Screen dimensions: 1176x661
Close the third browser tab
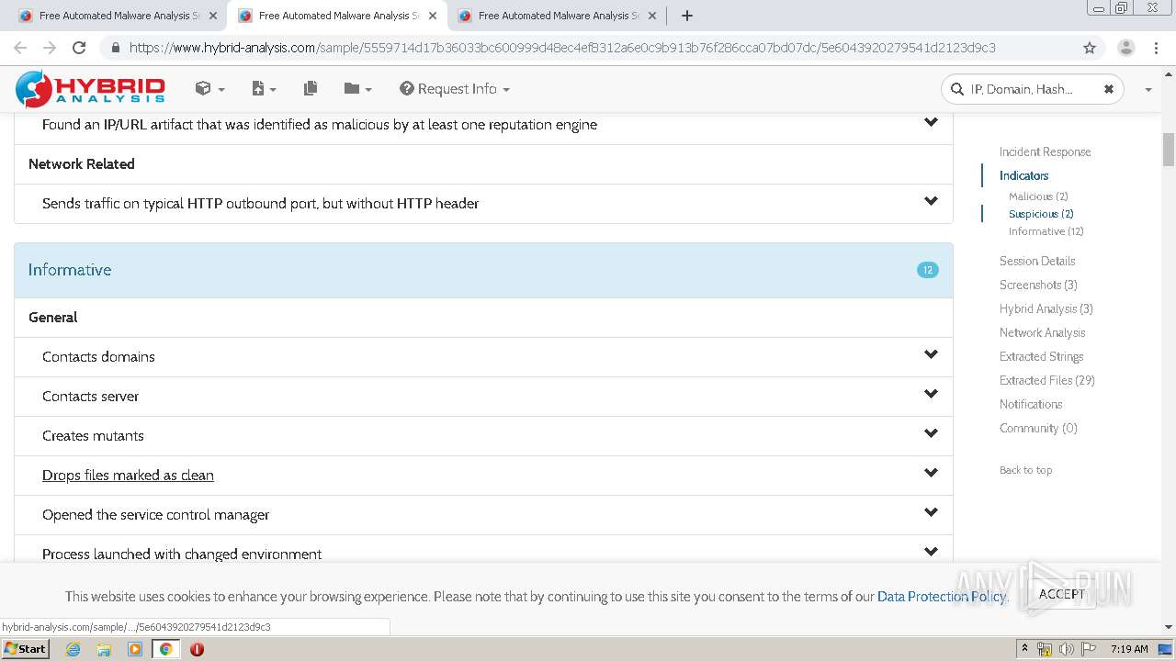coord(651,16)
